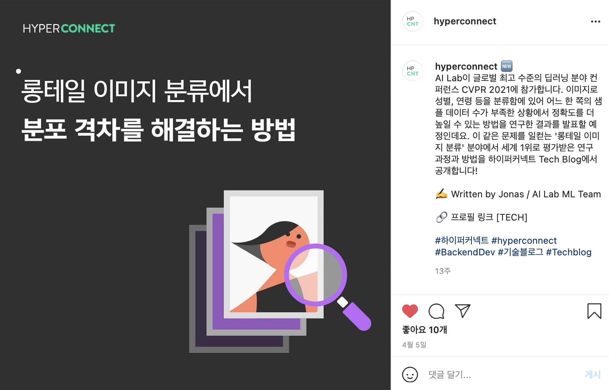Open the three-dot more options menu
The image size is (609, 390).
[595, 22]
